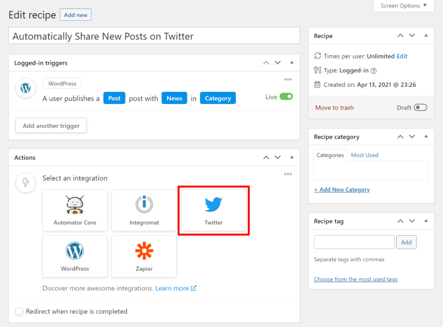
Task: Click the refresh icon beside Times per user
Action: (318, 56)
